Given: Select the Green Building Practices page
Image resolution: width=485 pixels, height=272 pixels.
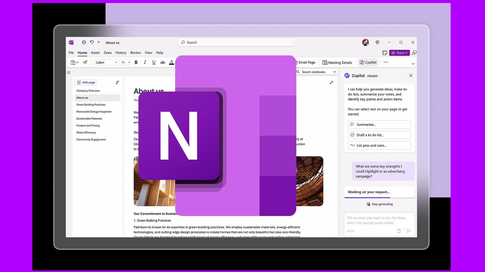Looking at the screenshot, I should click(x=91, y=105).
